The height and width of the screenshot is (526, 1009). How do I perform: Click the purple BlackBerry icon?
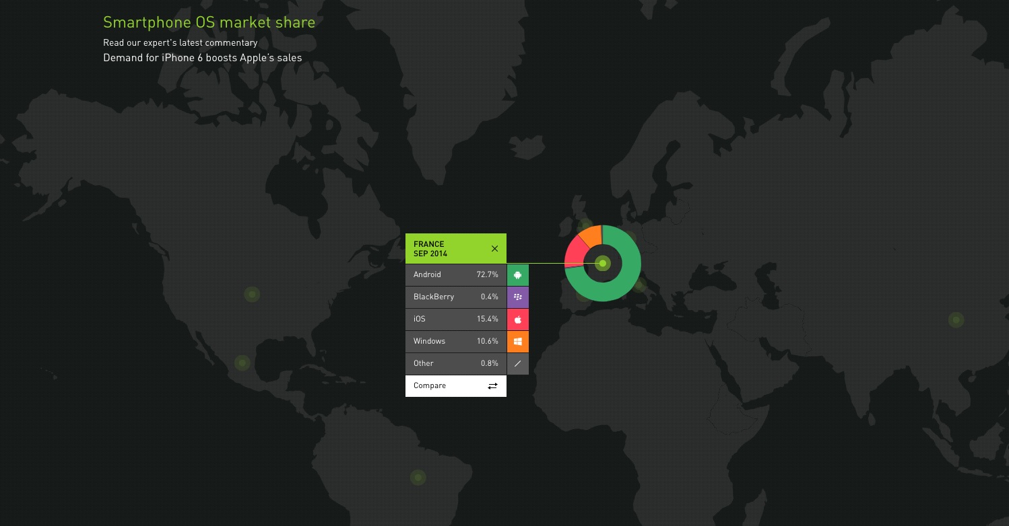click(518, 297)
